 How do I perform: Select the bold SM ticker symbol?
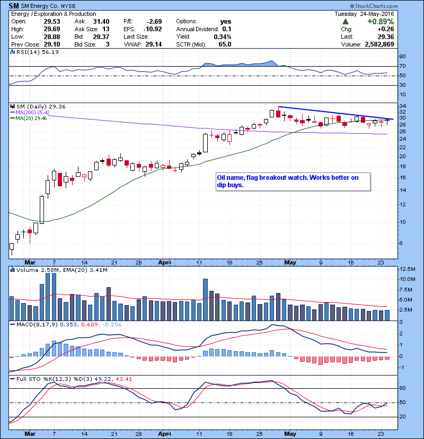pyautogui.click(x=14, y=6)
